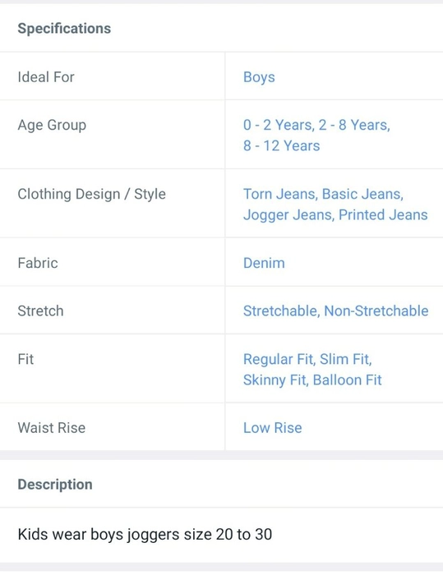Select the Age Group years value
This screenshot has height=575, width=443.
(x=316, y=136)
